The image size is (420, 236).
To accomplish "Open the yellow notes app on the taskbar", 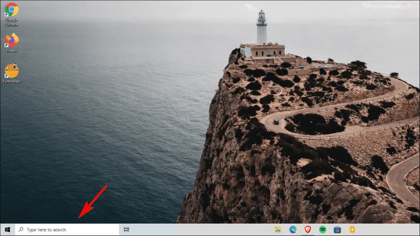I will coord(352,229).
